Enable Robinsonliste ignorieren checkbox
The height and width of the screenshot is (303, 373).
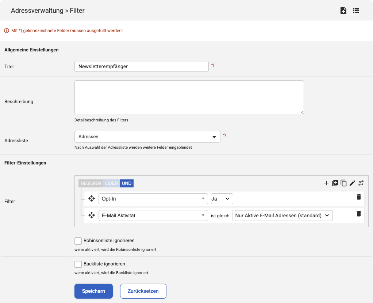[78, 241]
